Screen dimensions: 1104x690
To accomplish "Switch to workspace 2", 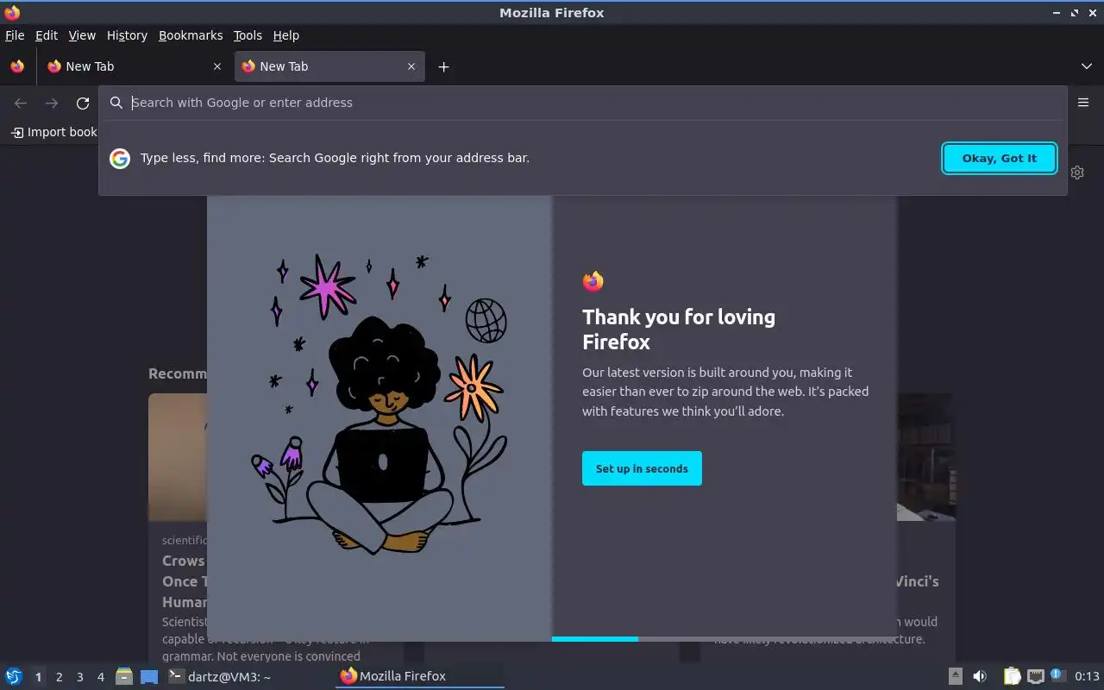I will click(59, 677).
